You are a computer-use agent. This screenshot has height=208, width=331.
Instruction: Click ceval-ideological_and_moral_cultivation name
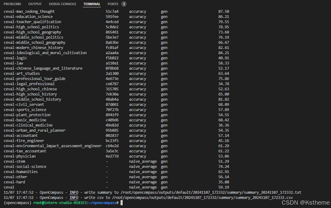coord(45,53)
